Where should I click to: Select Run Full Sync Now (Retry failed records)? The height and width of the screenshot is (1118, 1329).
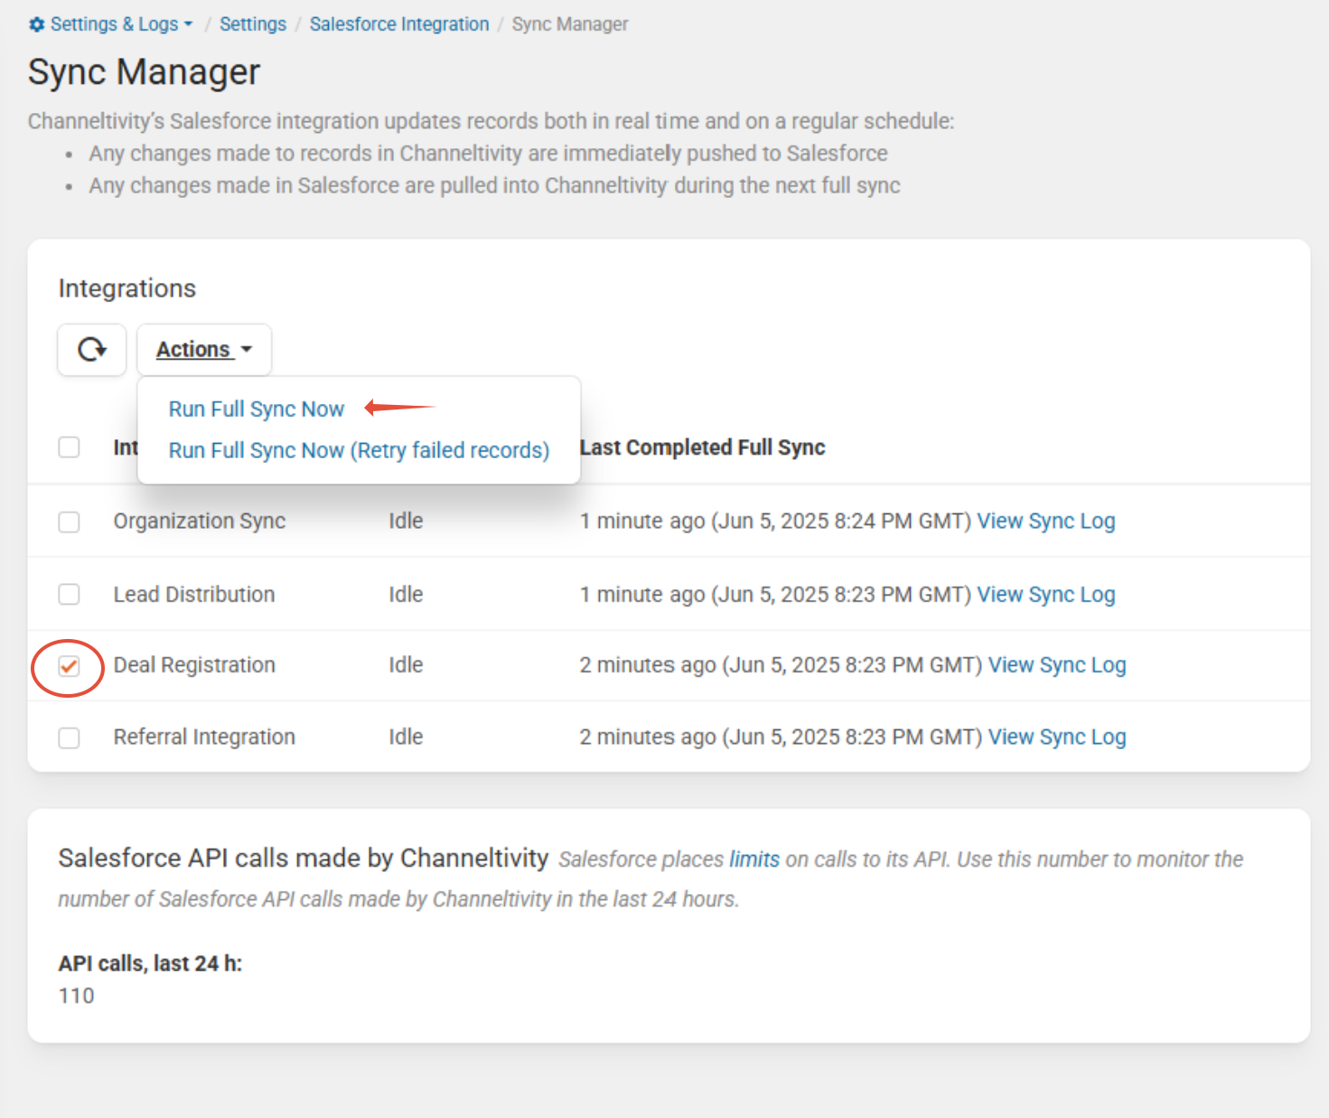359,450
